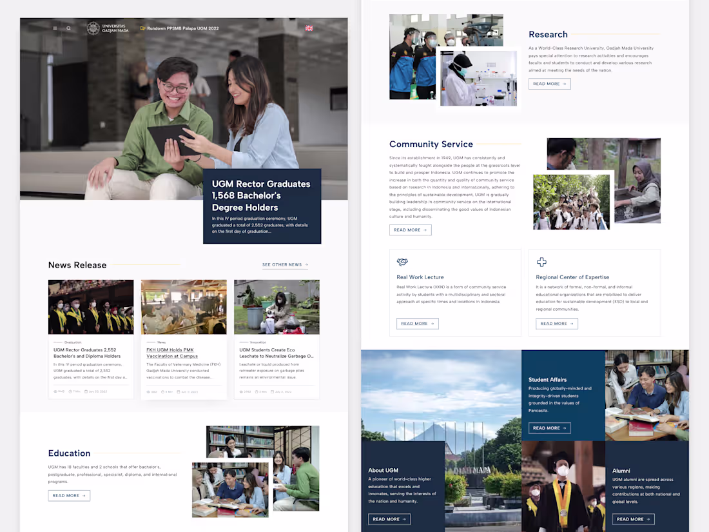The width and height of the screenshot is (709, 532).
Task: Click the clock read-time icon on FKH article
Action: click(x=162, y=391)
